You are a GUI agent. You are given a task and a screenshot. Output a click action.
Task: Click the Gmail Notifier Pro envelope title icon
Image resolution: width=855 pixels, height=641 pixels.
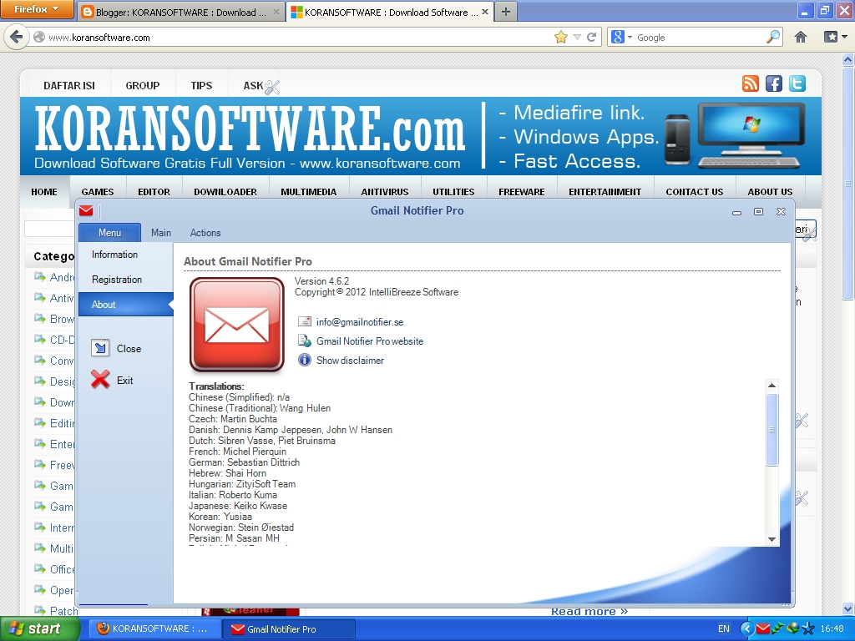(86, 211)
